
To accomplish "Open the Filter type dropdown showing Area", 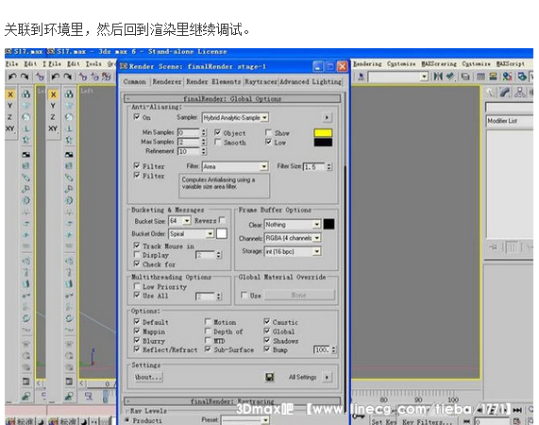I will pos(235,167).
